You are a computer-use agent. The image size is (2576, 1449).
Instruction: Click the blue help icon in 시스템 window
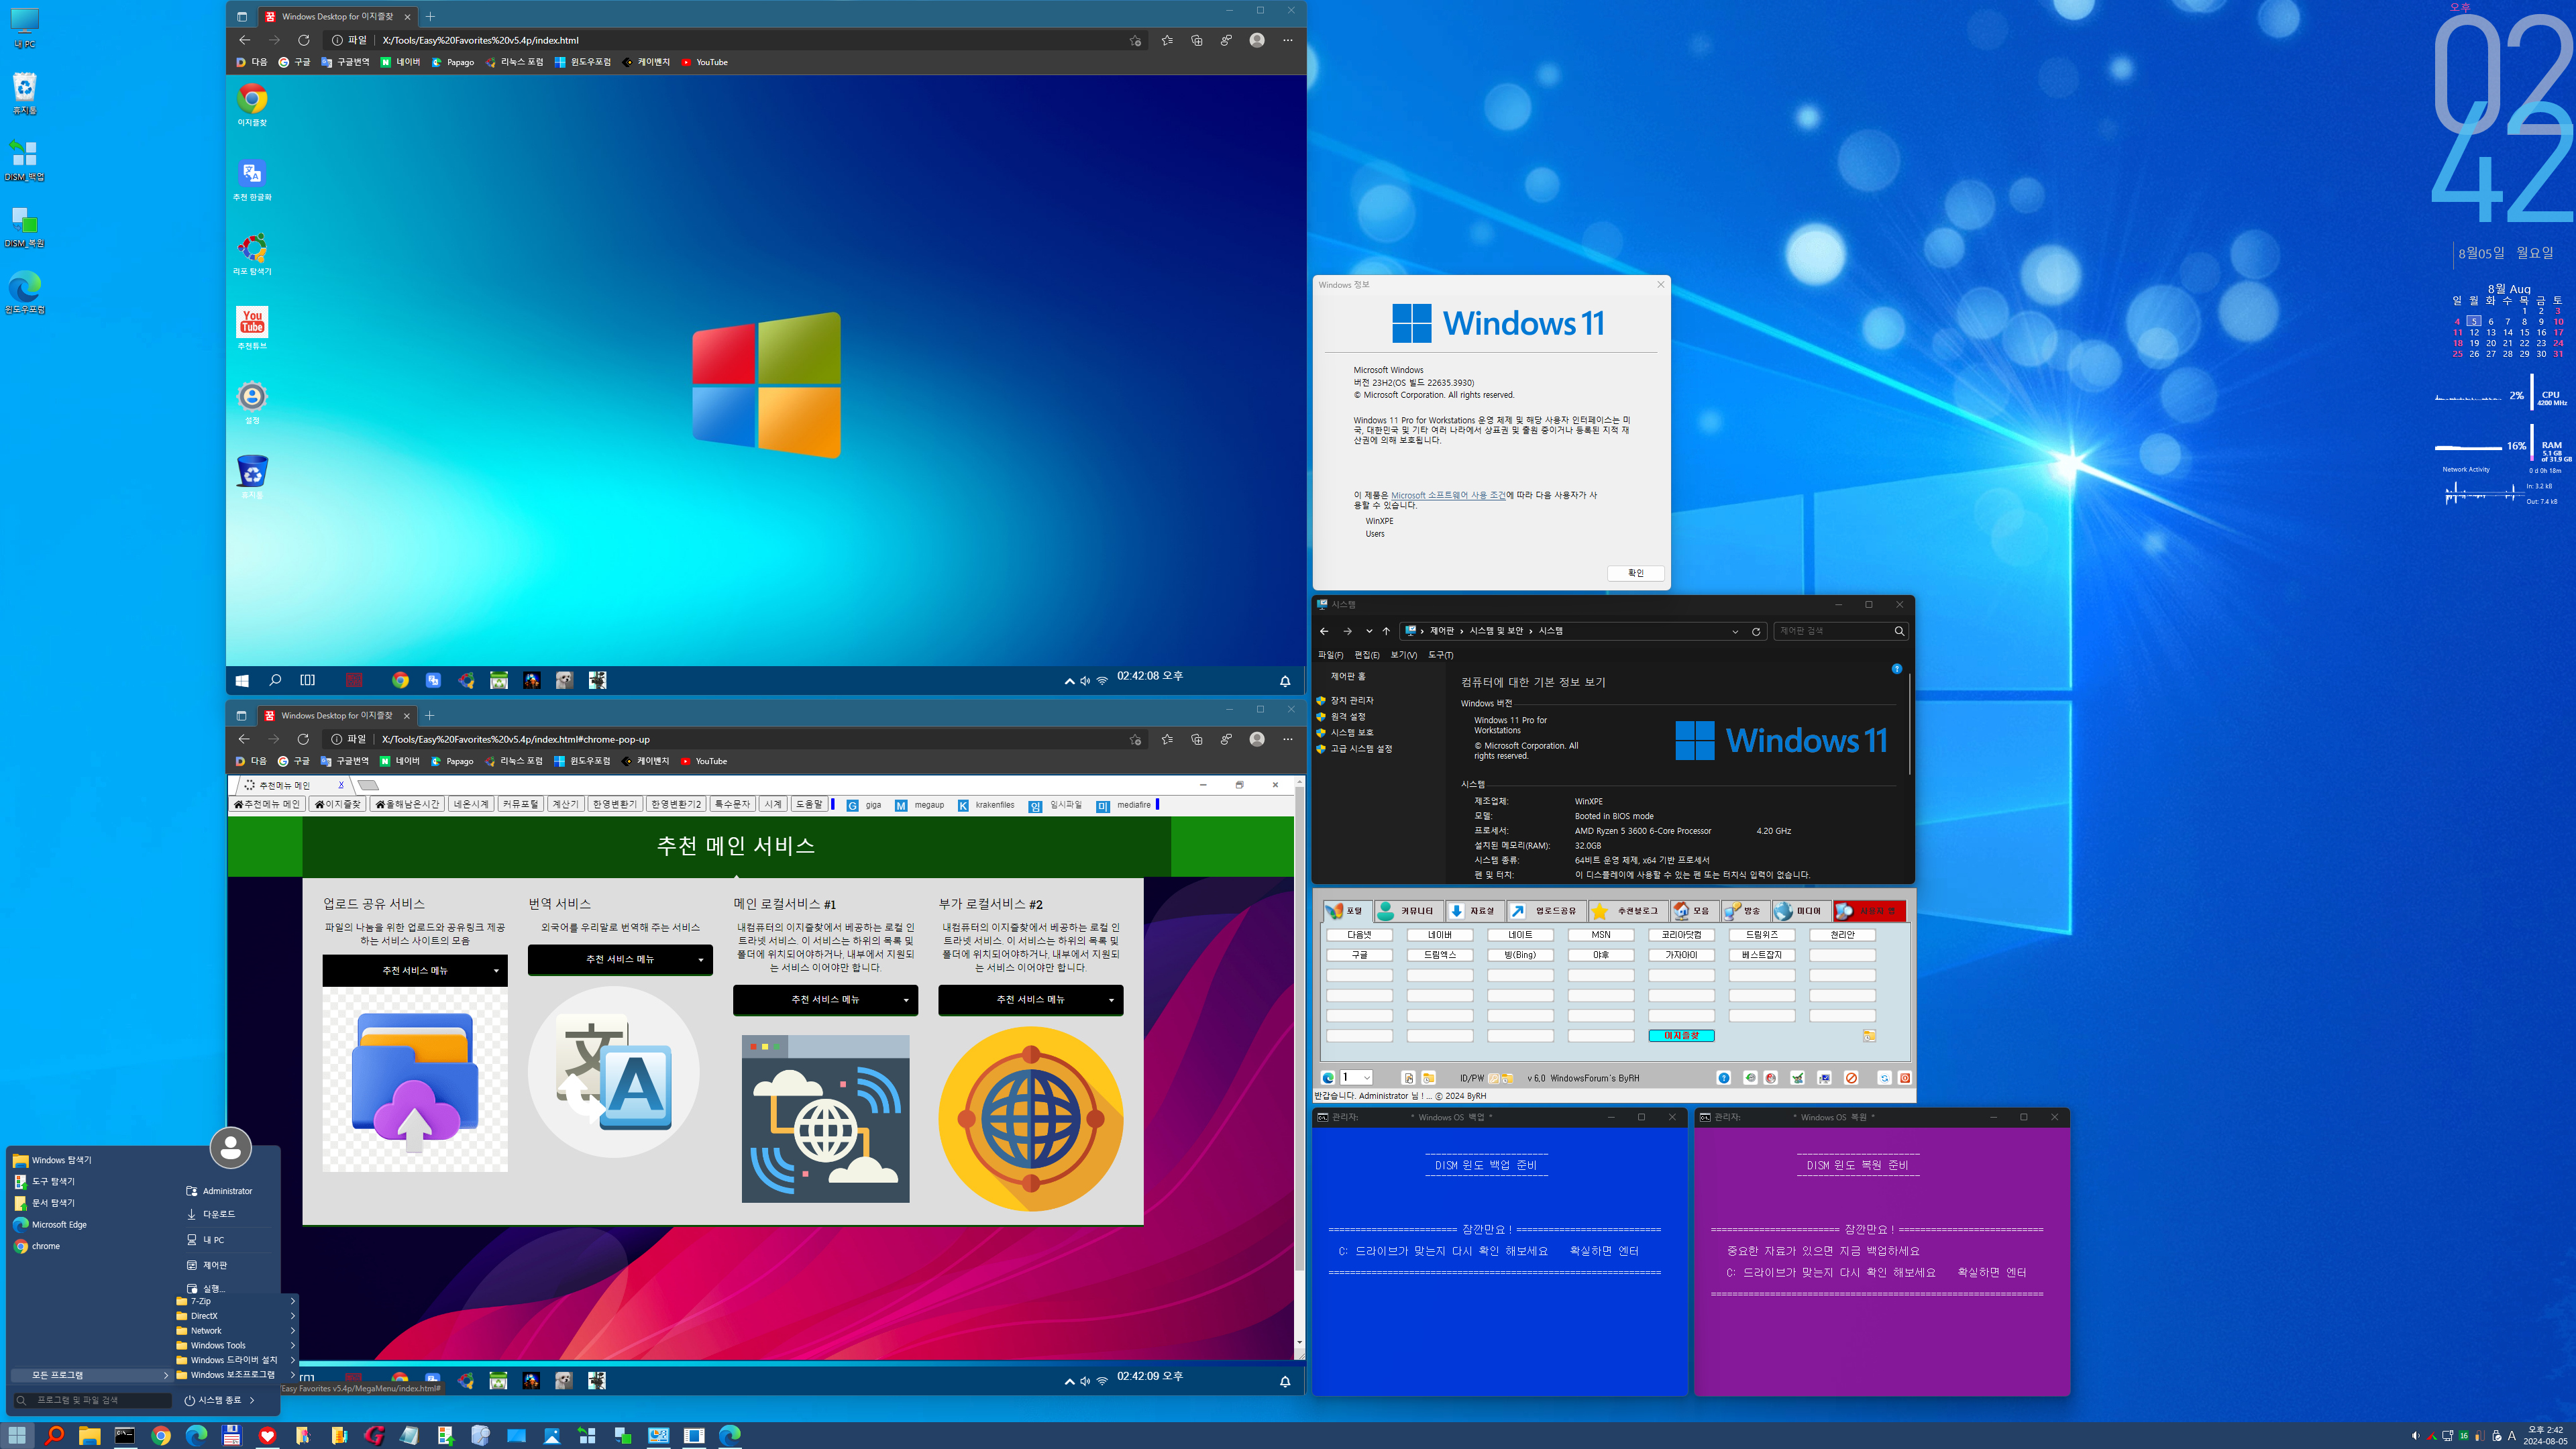click(x=1897, y=668)
